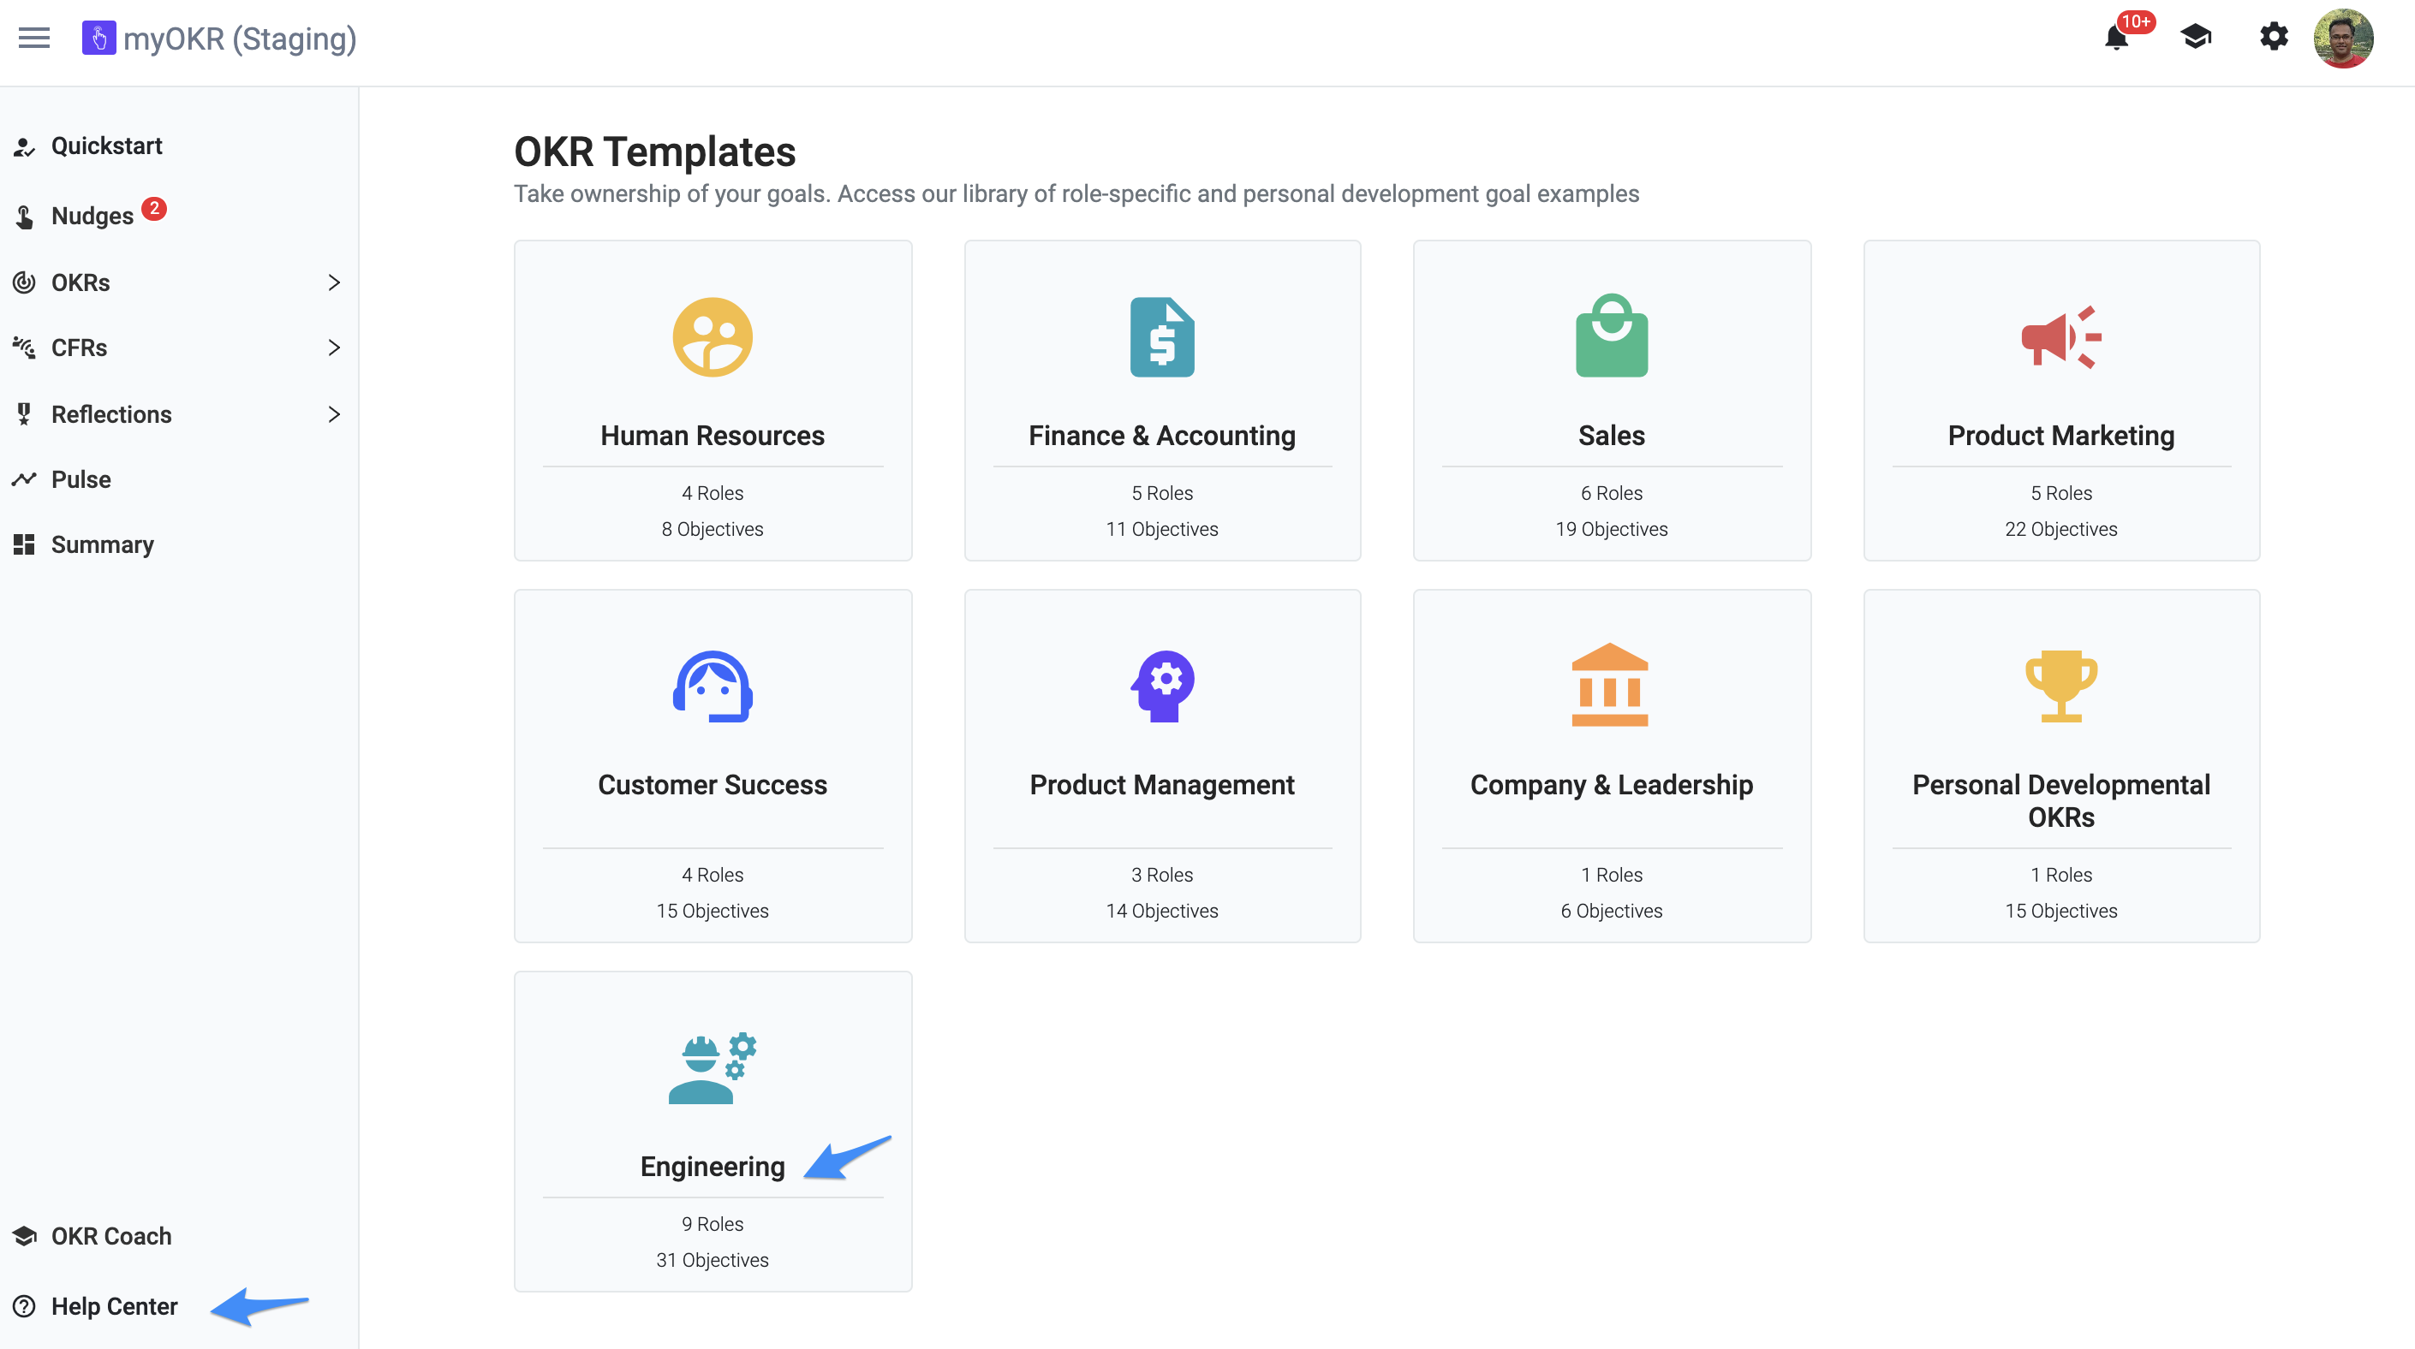Open the hamburger menu icon
The height and width of the screenshot is (1349, 2415).
(x=33, y=39)
